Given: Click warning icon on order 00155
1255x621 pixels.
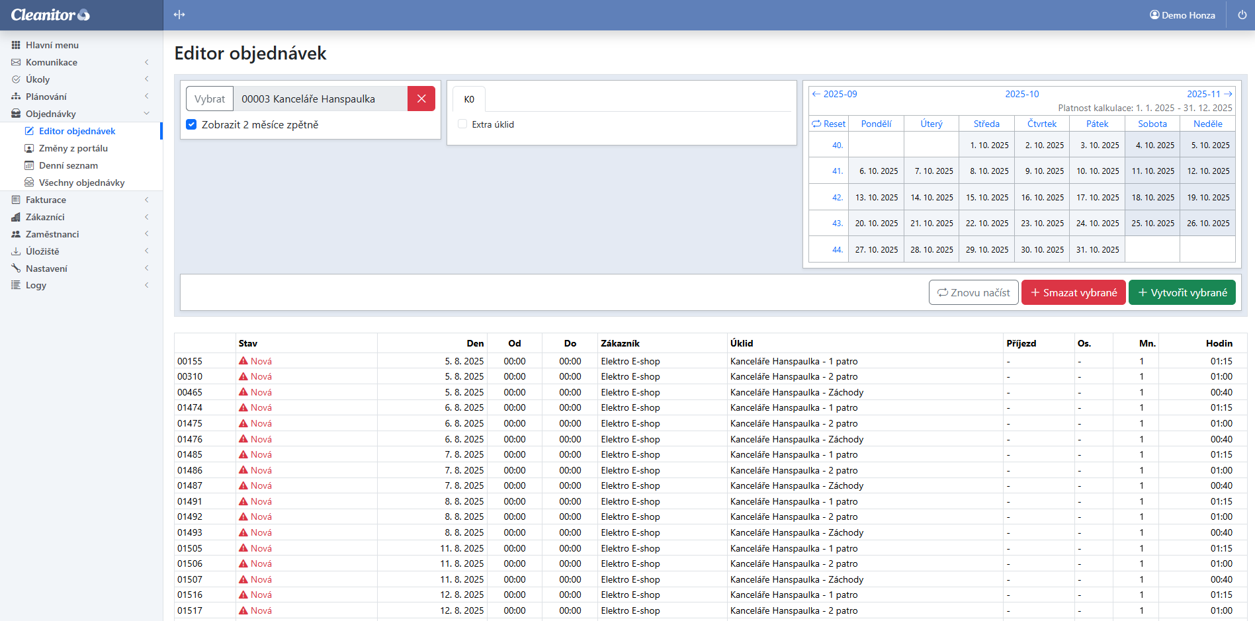Looking at the screenshot, I should click(243, 361).
